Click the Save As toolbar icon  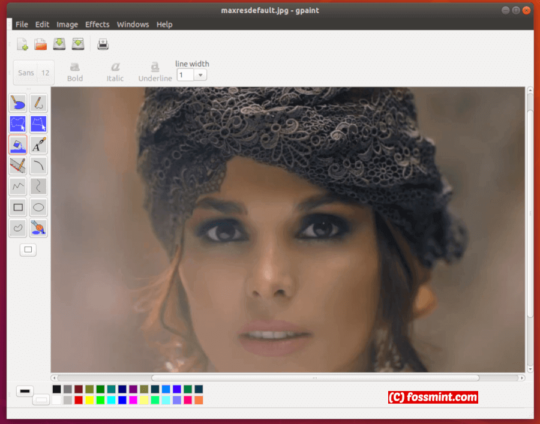pyautogui.click(x=78, y=44)
